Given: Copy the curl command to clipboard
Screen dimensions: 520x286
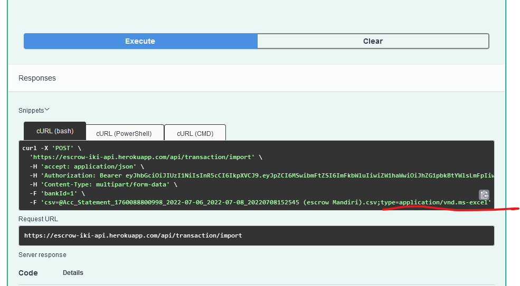Looking at the screenshot, I should (x=484, y=194).
